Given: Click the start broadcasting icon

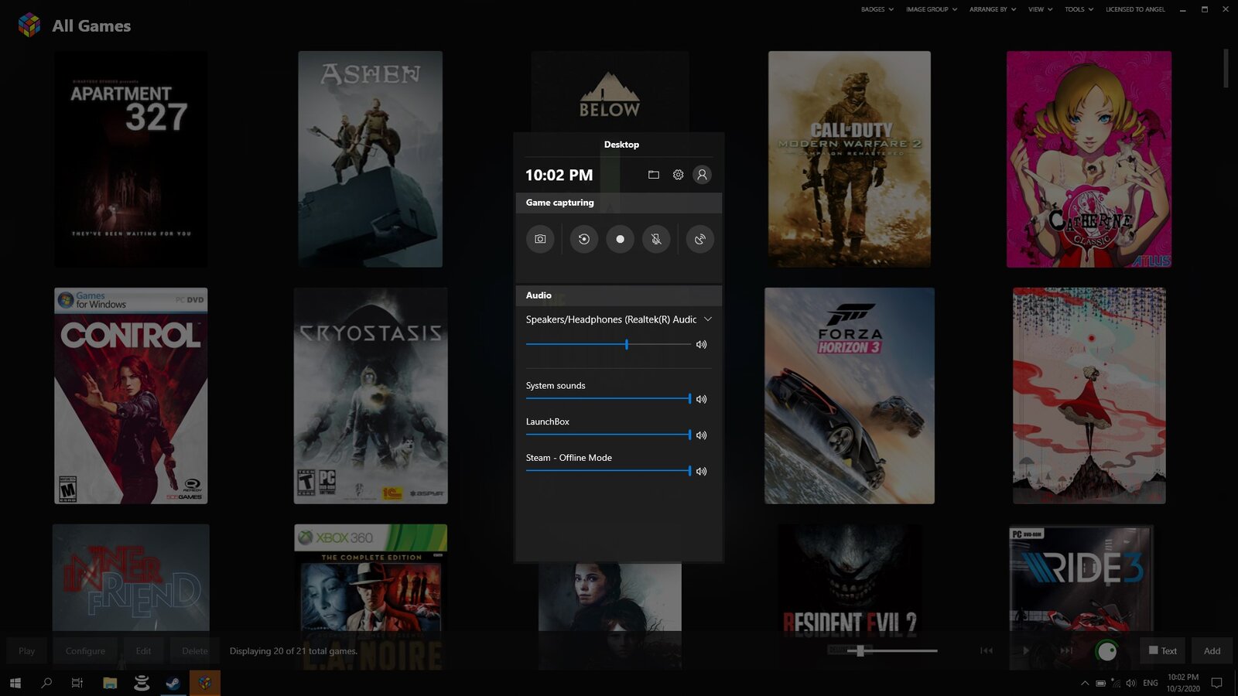Looking at the screenshot, I should click(700, 239).
